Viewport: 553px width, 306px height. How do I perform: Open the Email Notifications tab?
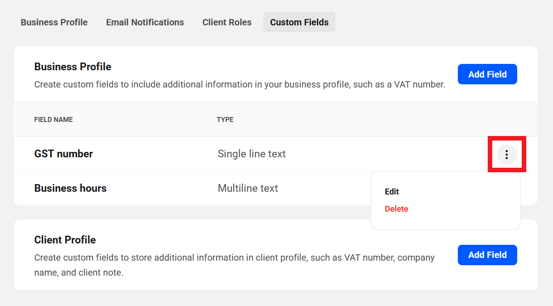tap(145, 22)
